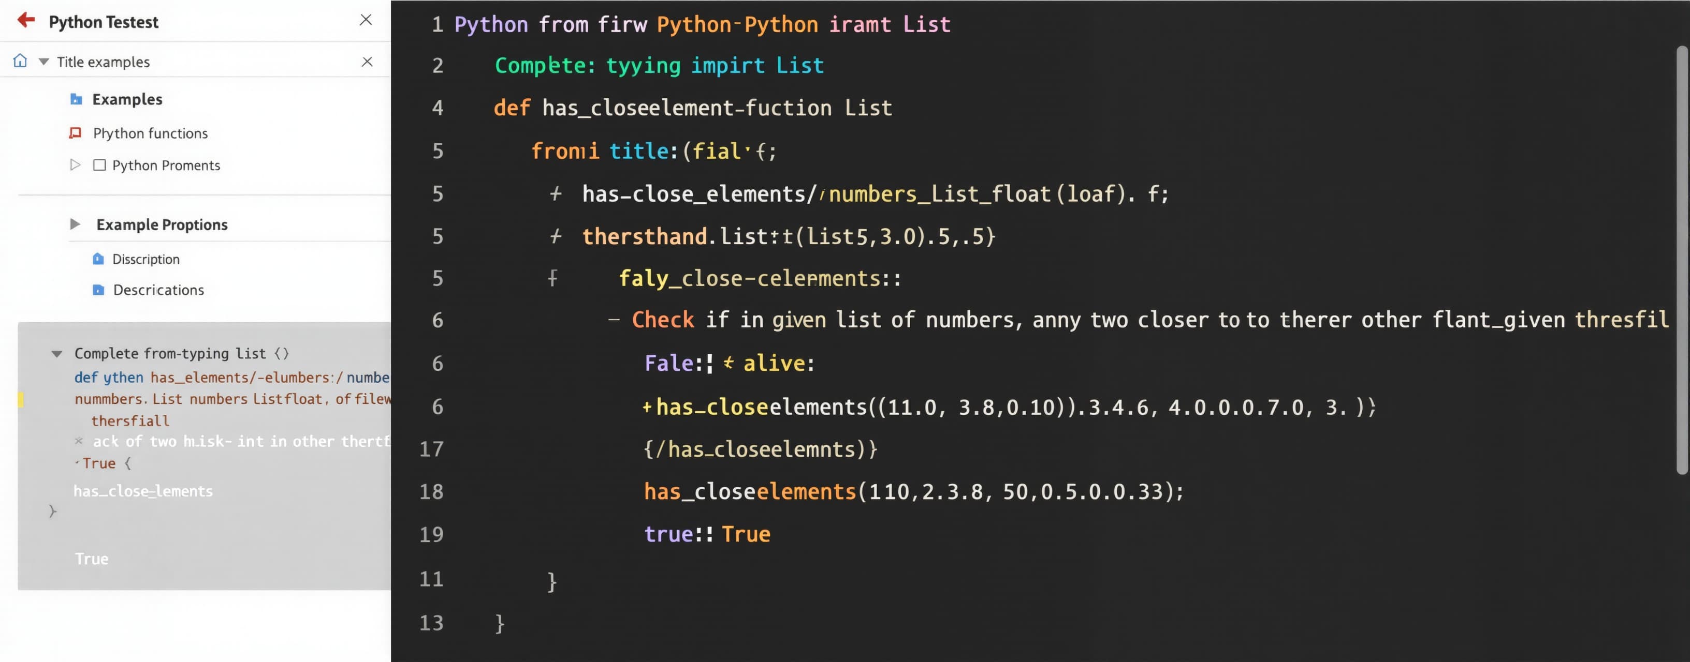Image resolution: width=1690 pixels, height=662 pixels.
Task: Click plus marker before thersthand.list line
Action: (x=556, y=236)
